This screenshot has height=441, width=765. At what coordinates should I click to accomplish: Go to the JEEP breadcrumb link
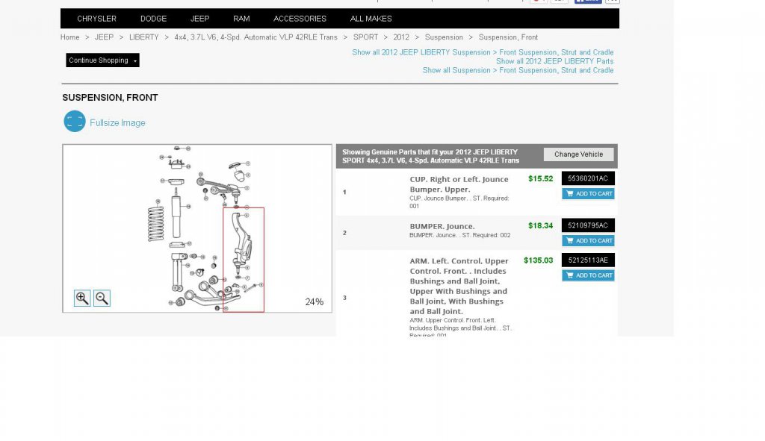click(104, 37)
